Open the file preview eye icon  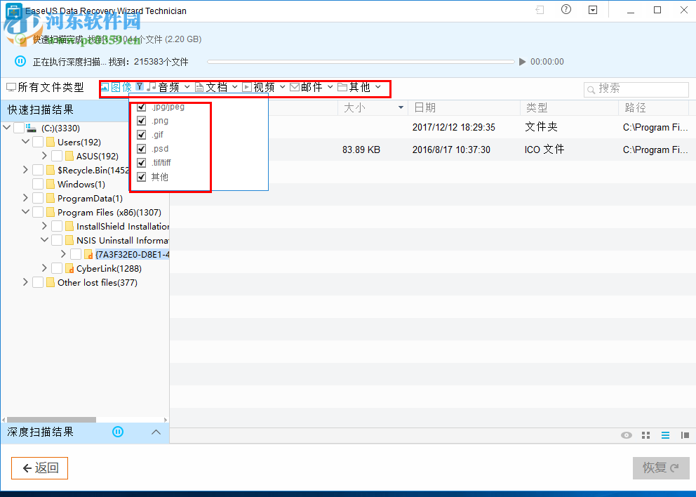(626, 435)
